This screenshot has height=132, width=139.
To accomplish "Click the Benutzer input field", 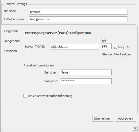I will (x=86, y=72).
